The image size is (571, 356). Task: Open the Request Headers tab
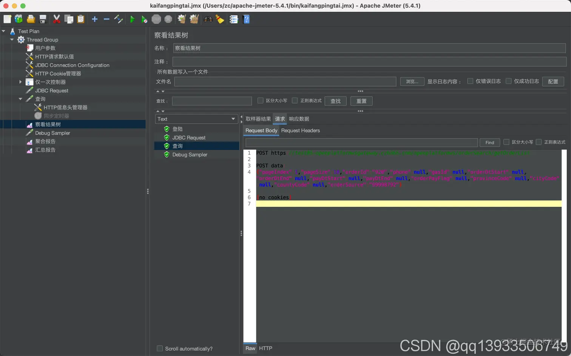301,130
